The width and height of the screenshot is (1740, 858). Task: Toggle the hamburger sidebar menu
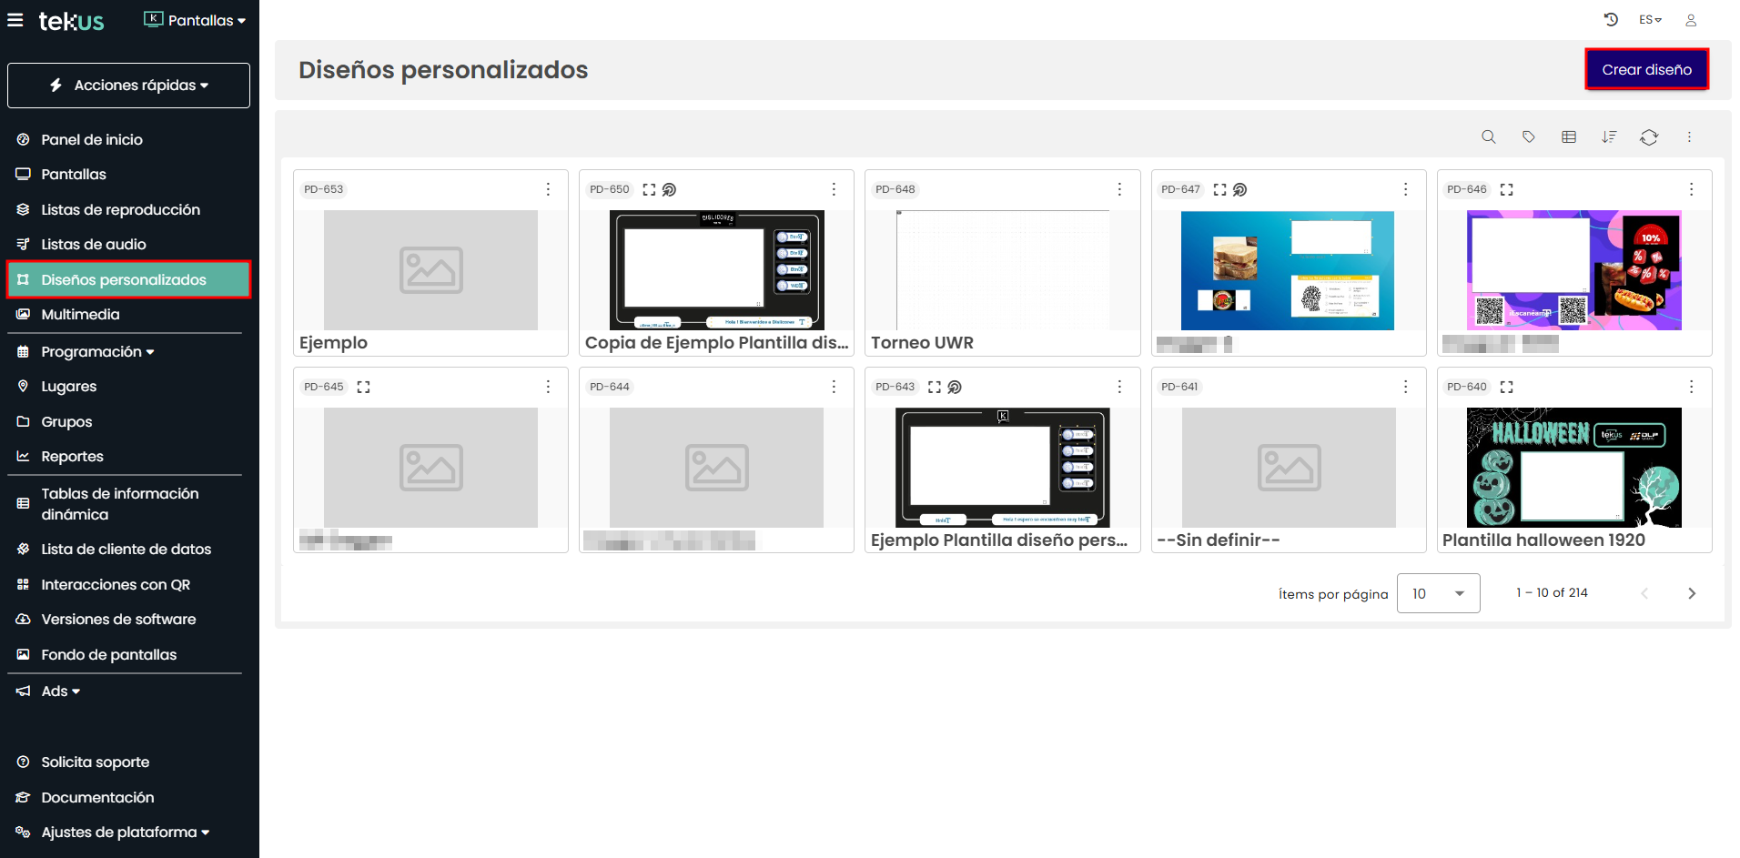point(15,19)
